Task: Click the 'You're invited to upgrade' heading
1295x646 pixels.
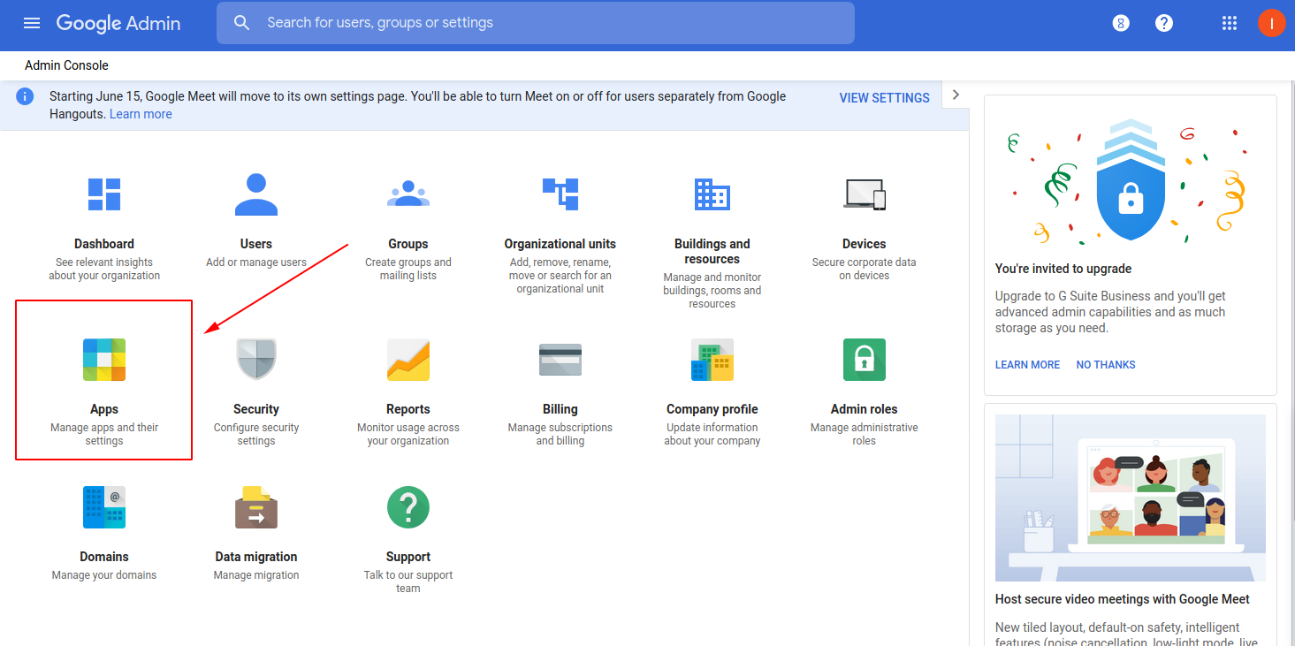Action: coord(1063,269)
